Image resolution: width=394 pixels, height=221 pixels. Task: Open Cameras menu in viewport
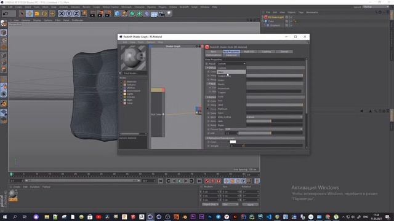[x=26, y=20]
